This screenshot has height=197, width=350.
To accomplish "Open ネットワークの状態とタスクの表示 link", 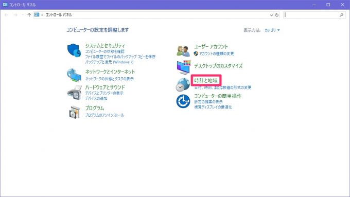I will [109, 79].
